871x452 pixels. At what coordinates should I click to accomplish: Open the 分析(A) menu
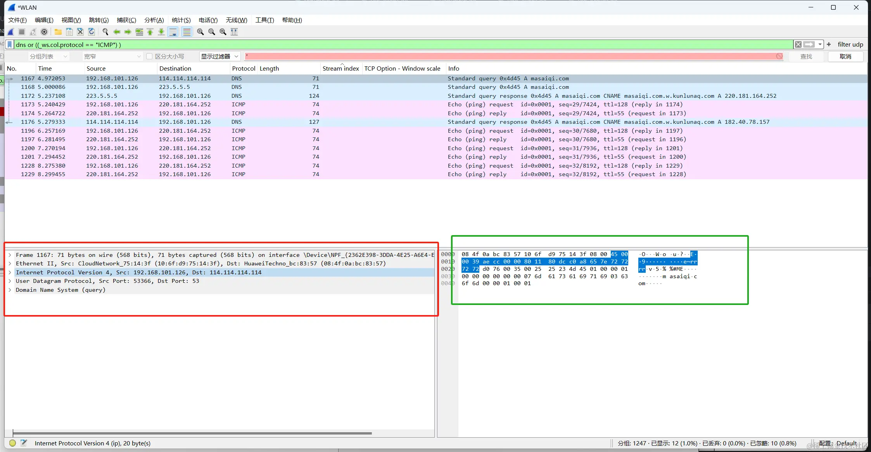point(154,20)
